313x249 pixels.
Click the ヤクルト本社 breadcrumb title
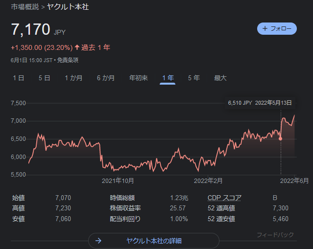tap(68, 7)
